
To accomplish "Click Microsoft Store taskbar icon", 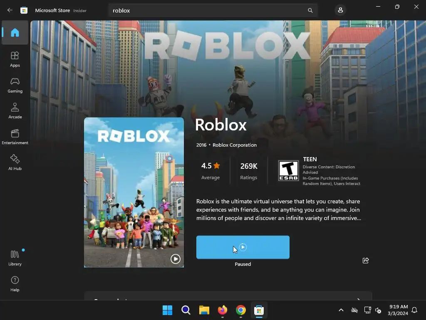I will pos(259,310).
